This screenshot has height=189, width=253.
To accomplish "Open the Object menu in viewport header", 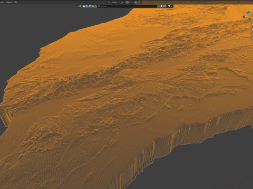I will (x=9, y=2).
